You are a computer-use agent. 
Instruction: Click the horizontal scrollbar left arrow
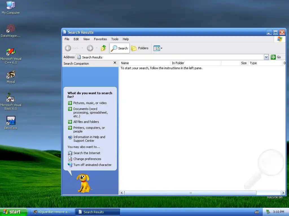tap(122, 193)
